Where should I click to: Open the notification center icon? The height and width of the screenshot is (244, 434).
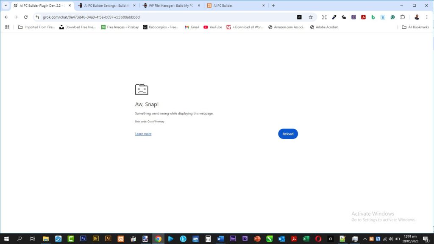426,239
